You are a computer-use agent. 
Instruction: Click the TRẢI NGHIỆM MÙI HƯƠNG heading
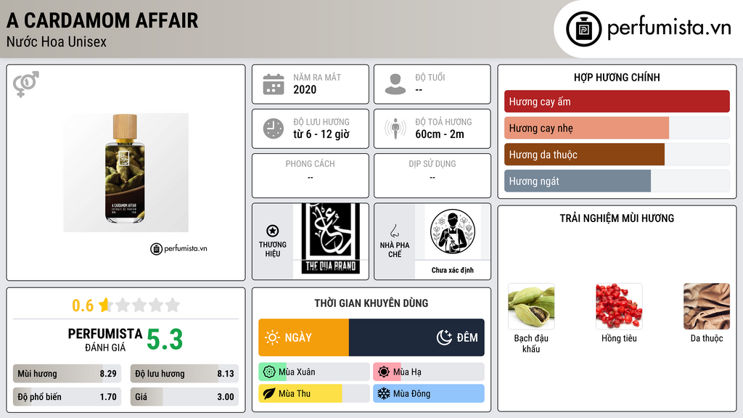point(617,218)
